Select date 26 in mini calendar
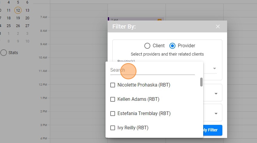This screenshot has height=143, width=257. pos(18,26)
